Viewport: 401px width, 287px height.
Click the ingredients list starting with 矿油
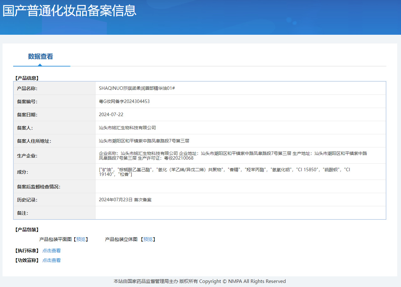225,172
